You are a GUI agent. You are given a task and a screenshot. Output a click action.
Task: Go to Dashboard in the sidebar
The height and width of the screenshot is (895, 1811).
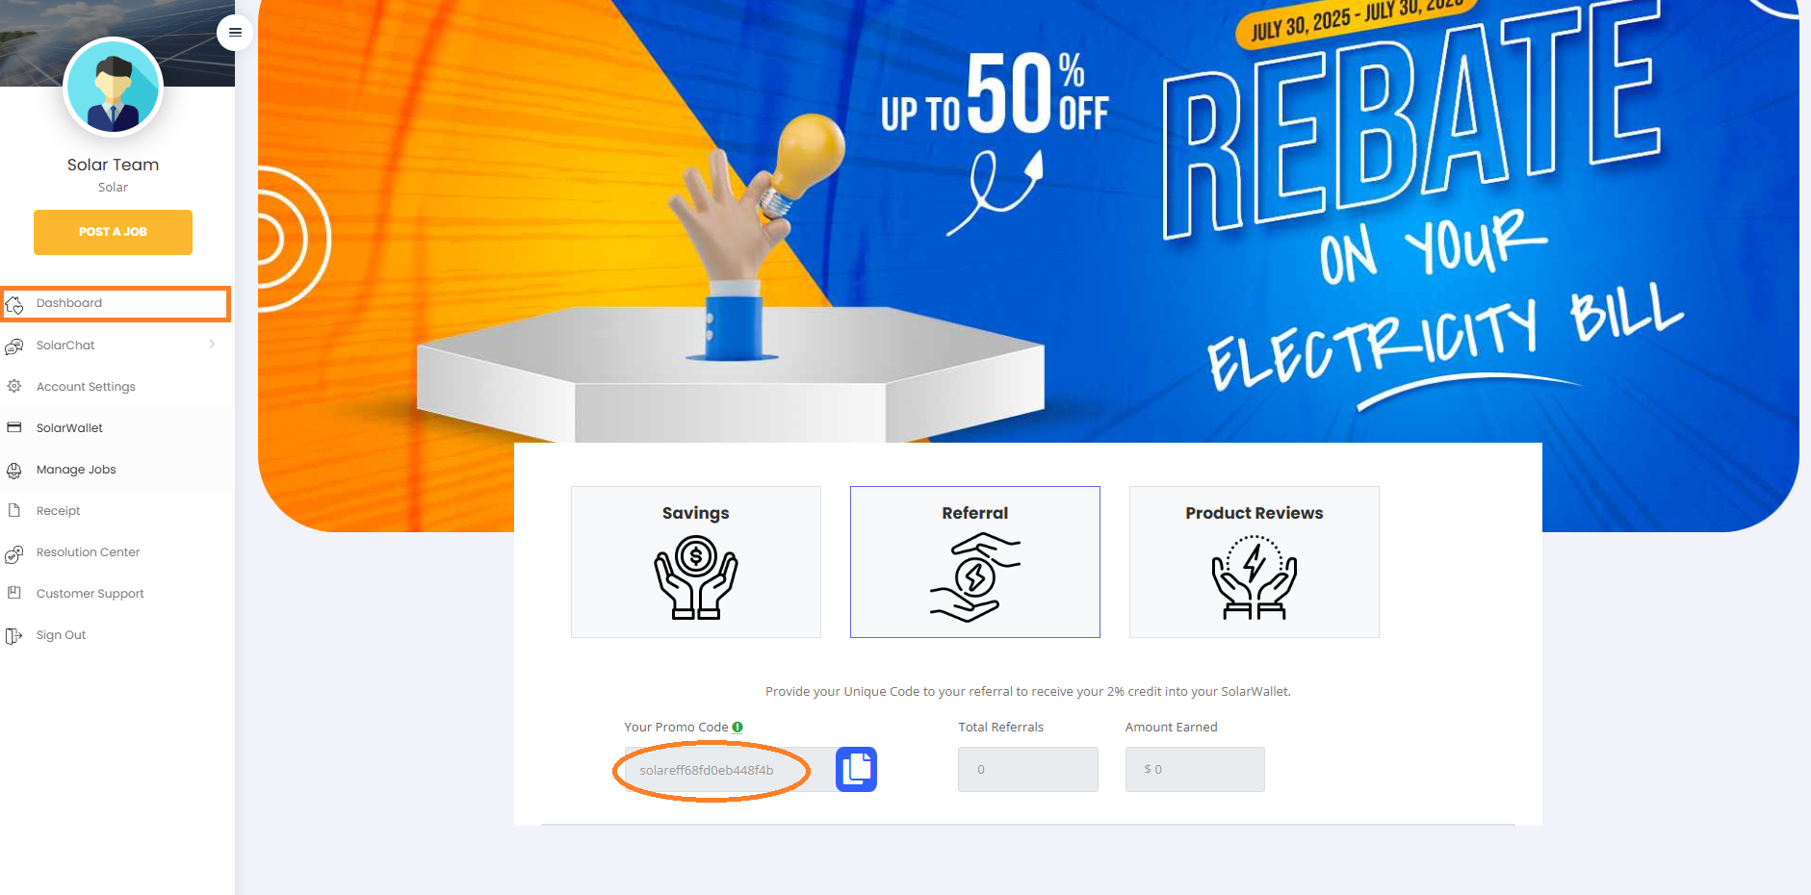[116, 303]
